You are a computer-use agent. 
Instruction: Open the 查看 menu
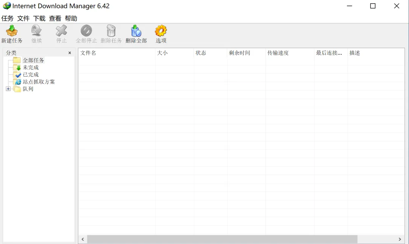55,18
